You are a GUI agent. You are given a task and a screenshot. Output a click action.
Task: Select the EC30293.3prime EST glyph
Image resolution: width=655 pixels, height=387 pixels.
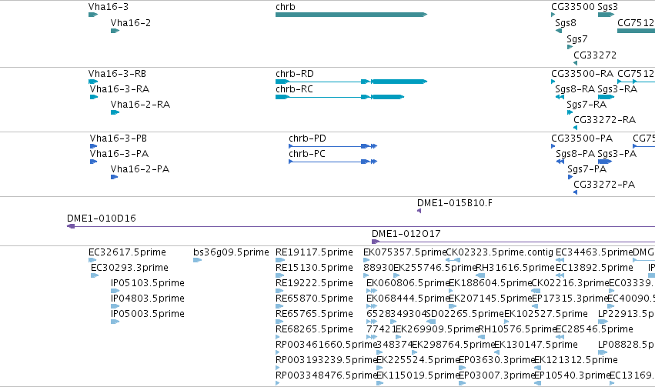click(x=95, y=275)
